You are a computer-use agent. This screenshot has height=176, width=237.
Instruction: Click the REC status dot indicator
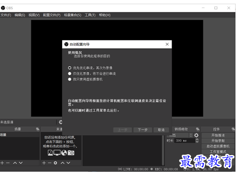(x=151, y=169)
